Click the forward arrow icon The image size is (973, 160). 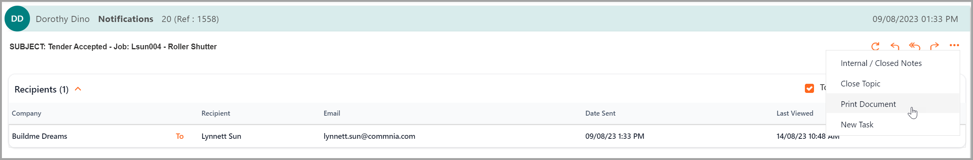coord(935,46)
